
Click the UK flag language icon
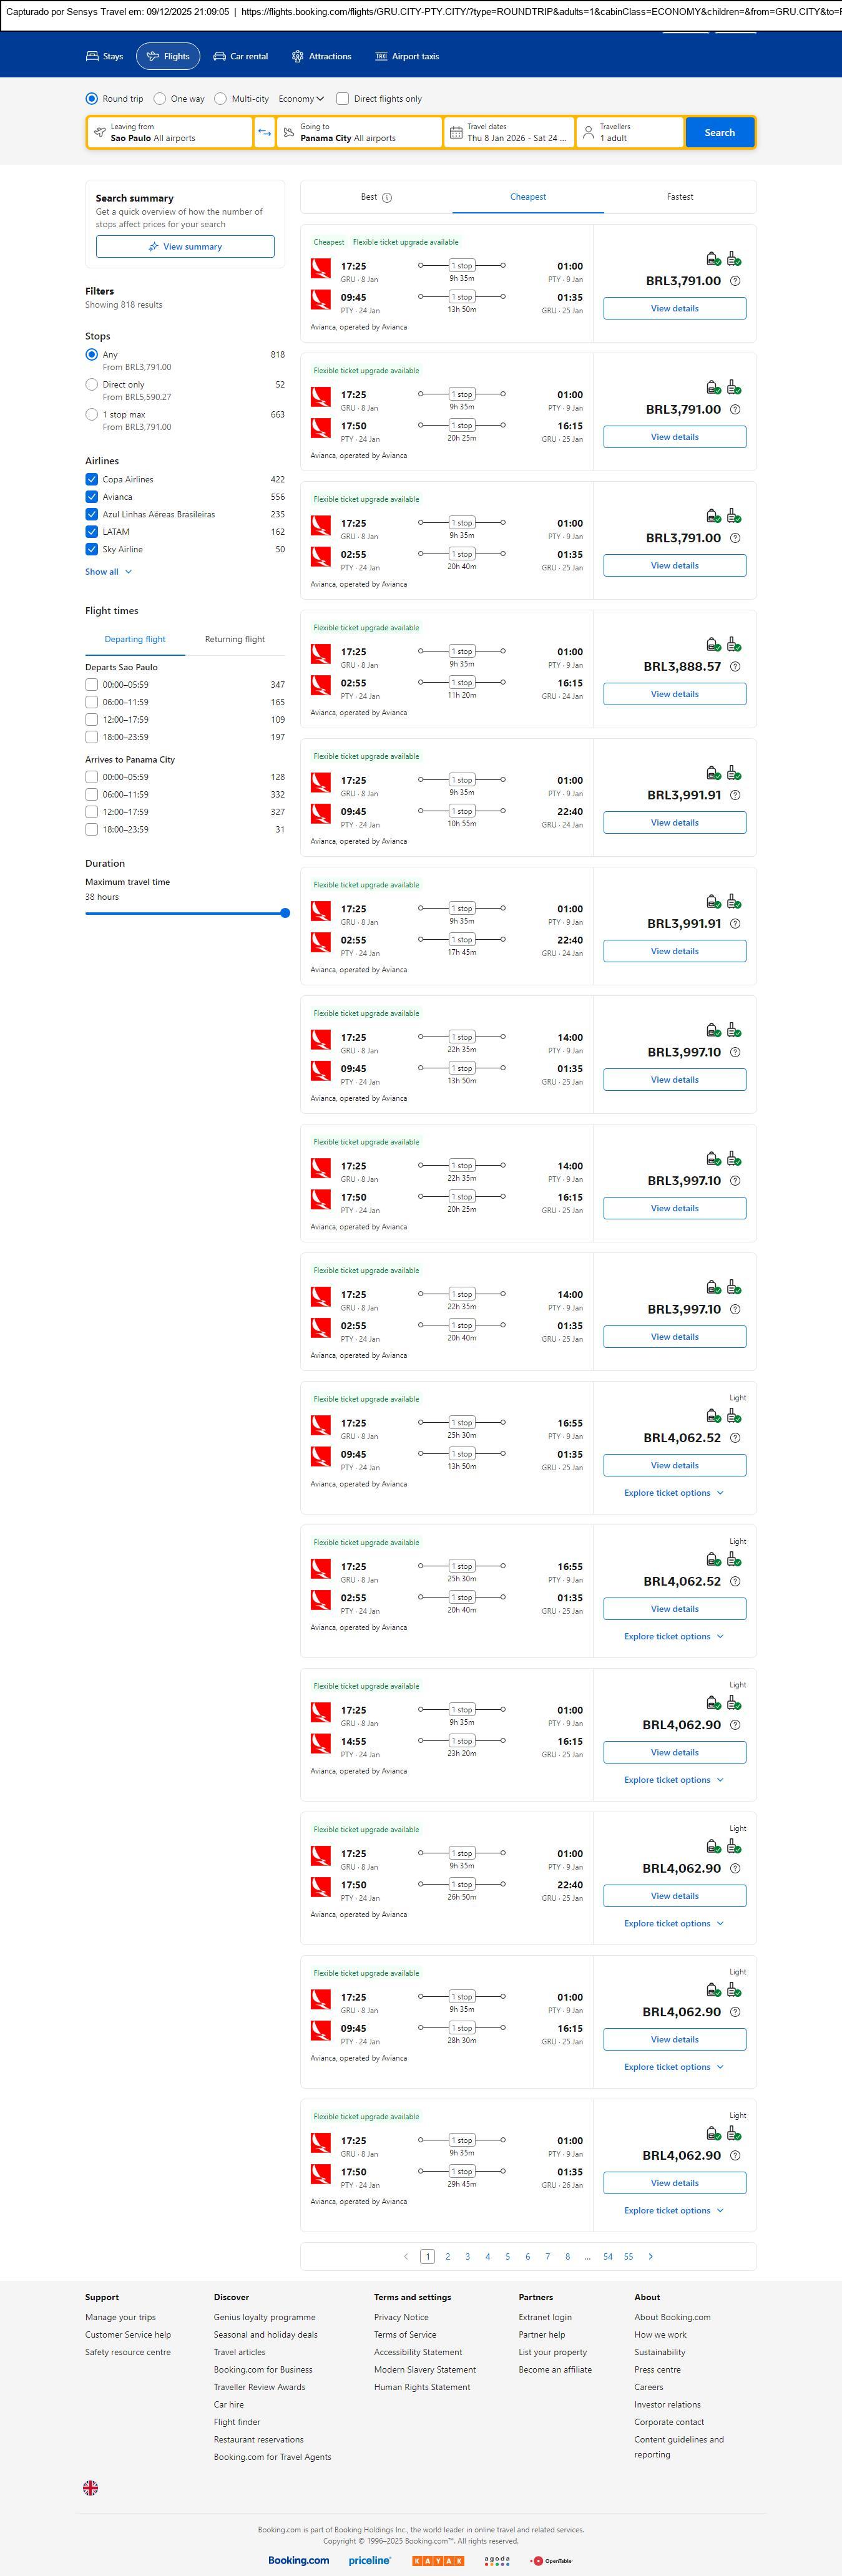[x=90, y=2487]
